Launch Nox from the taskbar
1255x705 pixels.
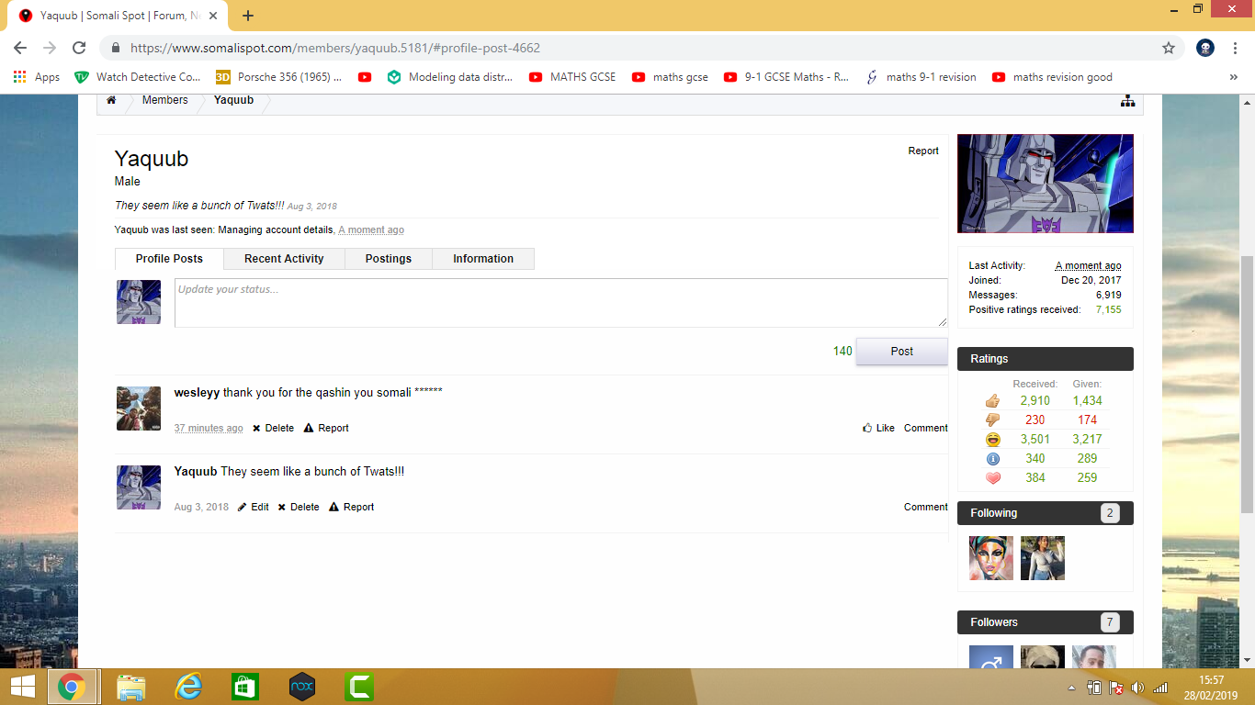(302, 687)
